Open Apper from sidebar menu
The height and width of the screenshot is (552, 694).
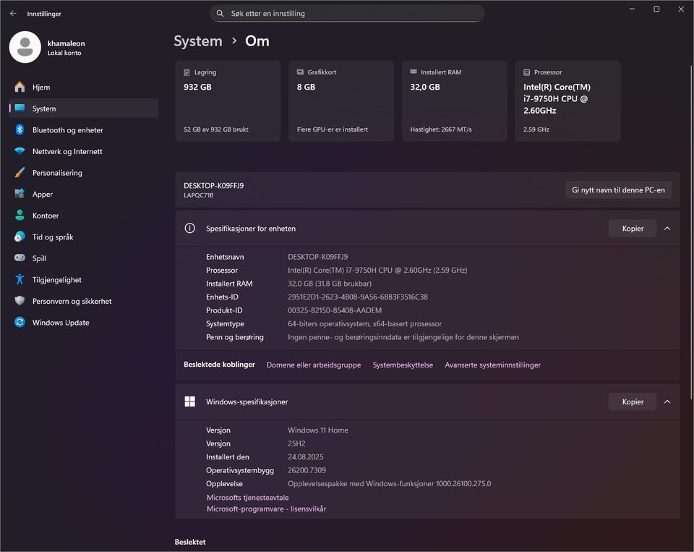click(43, 194)
